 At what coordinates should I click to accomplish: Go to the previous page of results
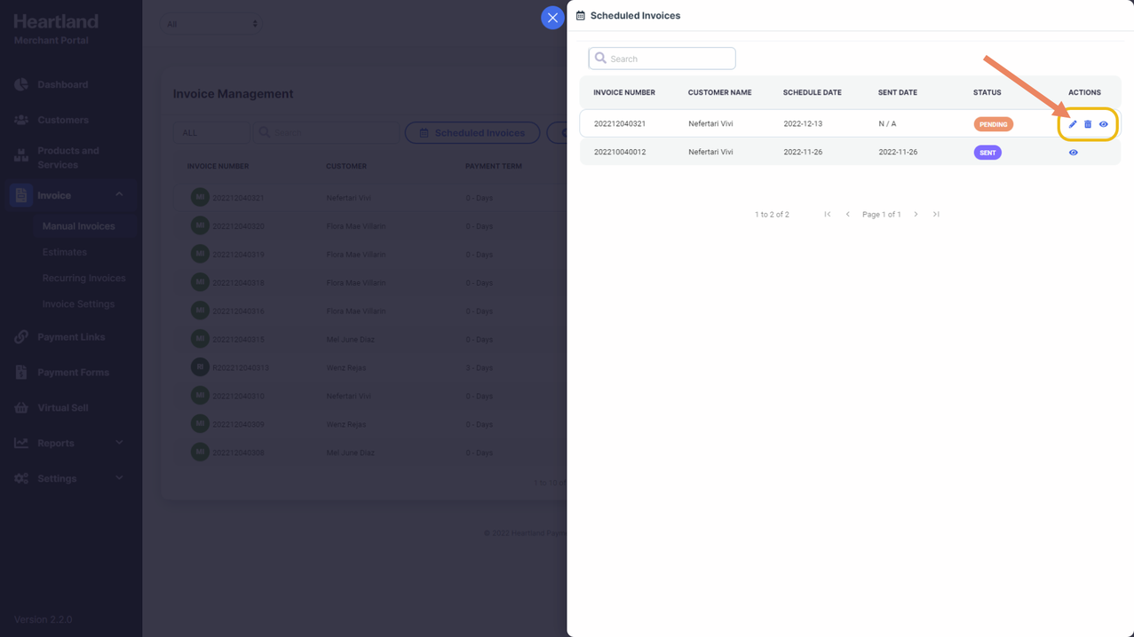[848, 215]
